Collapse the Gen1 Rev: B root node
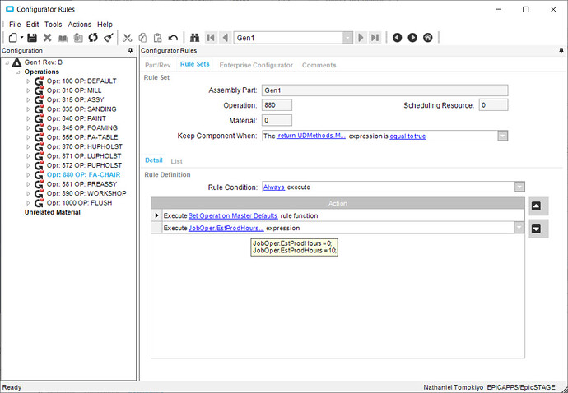This screenshot has width=568, height=393. [x=7, y=62]
